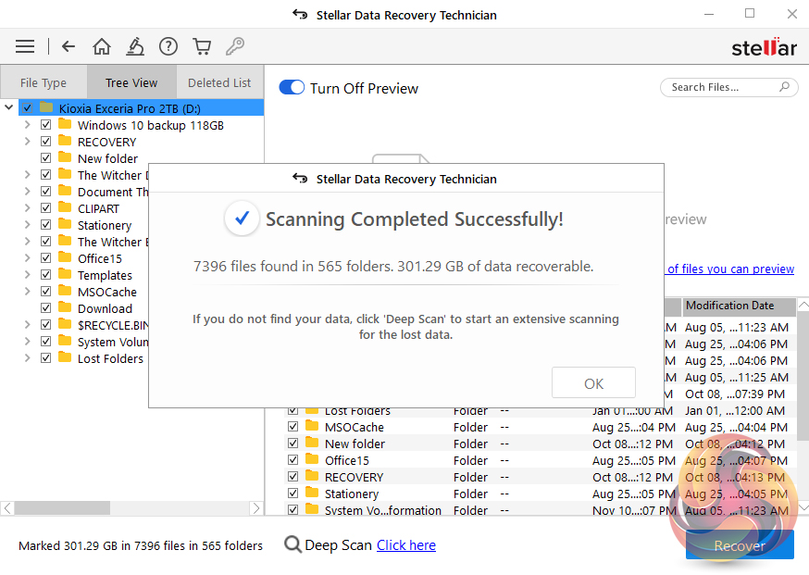Click the Lost Folders folder icon in tree
The image size is (809, 575).
point(65,357)
